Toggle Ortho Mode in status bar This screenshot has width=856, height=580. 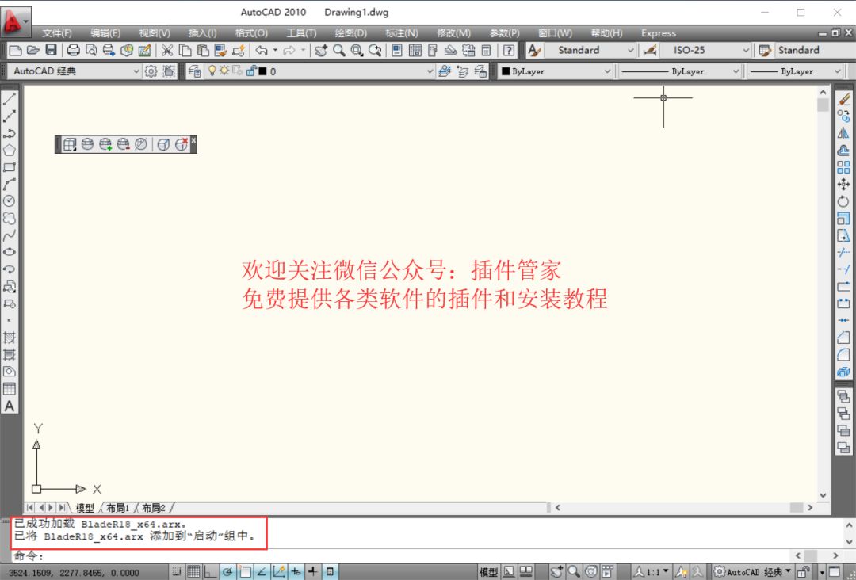[210, 572]
